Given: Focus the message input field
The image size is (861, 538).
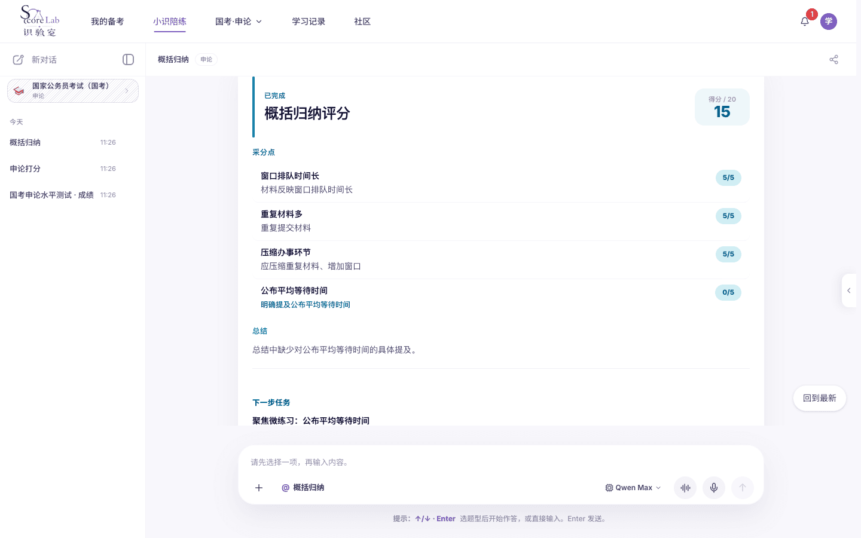Looking at the screenshot, I should click(501, 462).
